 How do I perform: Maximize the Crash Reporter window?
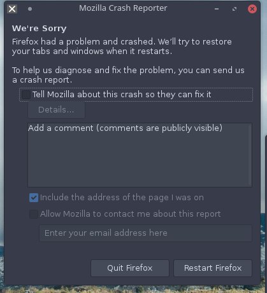tap(235, 9)
